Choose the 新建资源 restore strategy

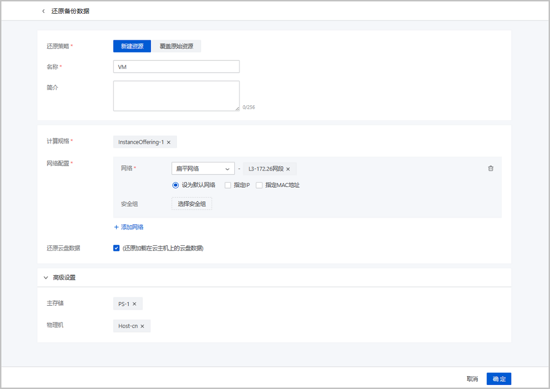(132, 46)
